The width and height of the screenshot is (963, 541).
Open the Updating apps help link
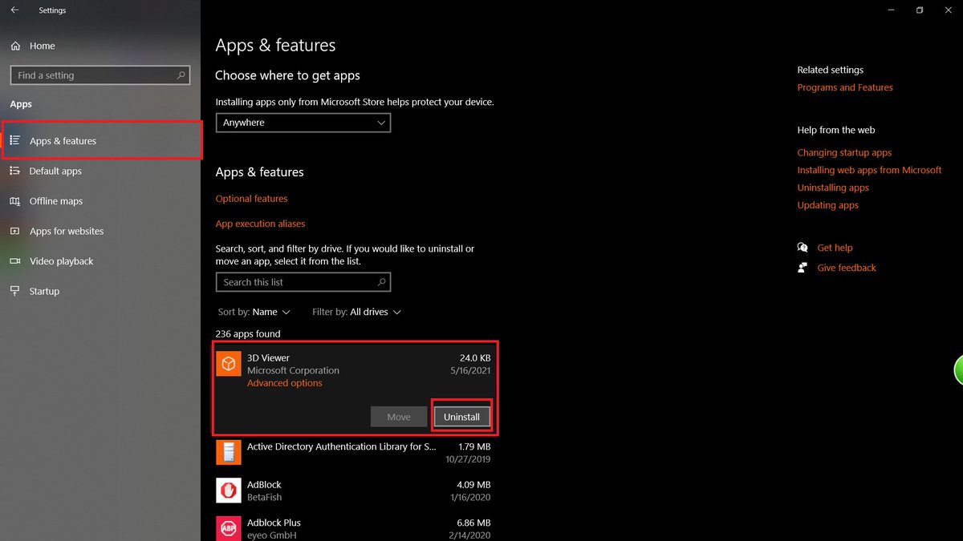click(x=828, y=205)
